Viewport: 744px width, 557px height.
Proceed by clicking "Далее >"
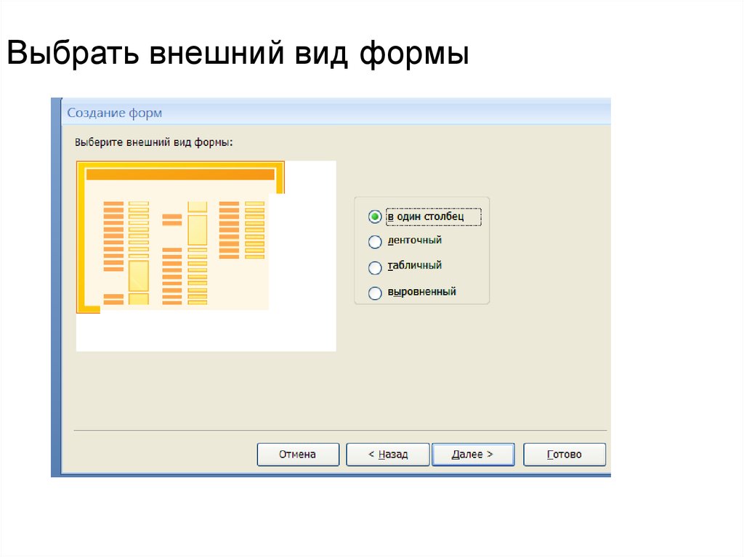coord(472,455)
